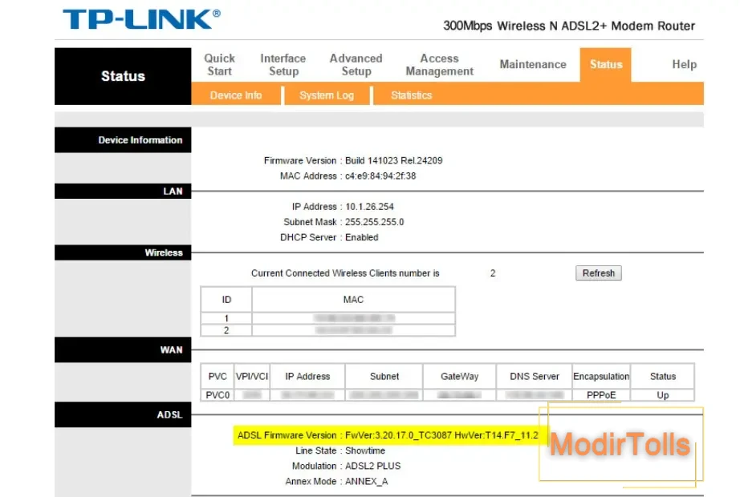Open the Maintenance tab
Screen dimensions: 740x497
(x=532, y=65)
